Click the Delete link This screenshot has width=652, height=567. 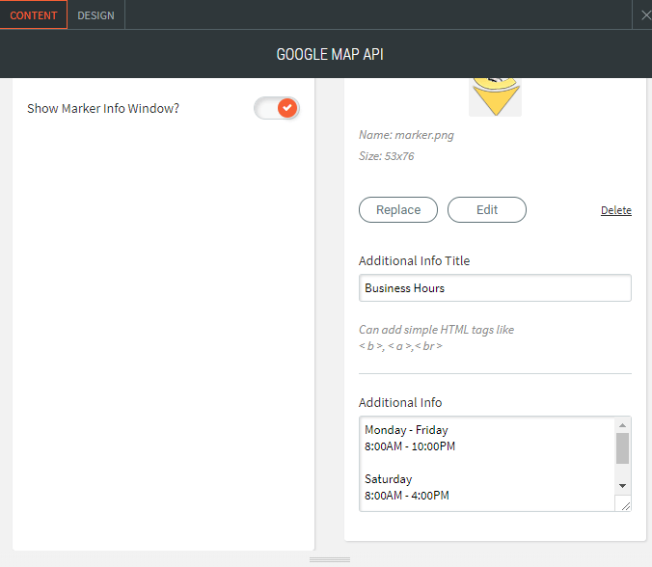coord(615,210)
